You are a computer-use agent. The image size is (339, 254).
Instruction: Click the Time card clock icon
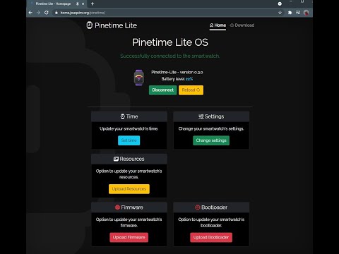coord(123,116)
